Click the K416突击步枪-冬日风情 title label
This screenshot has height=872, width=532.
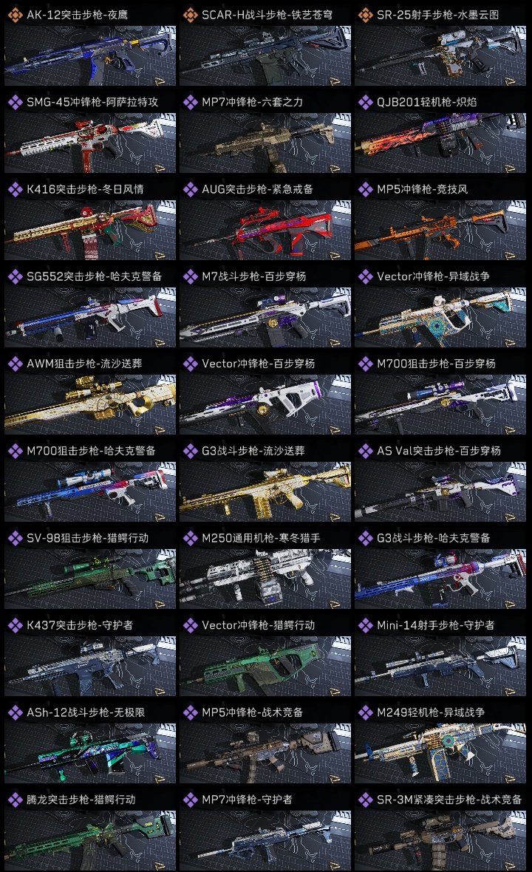tap(85, 189)
